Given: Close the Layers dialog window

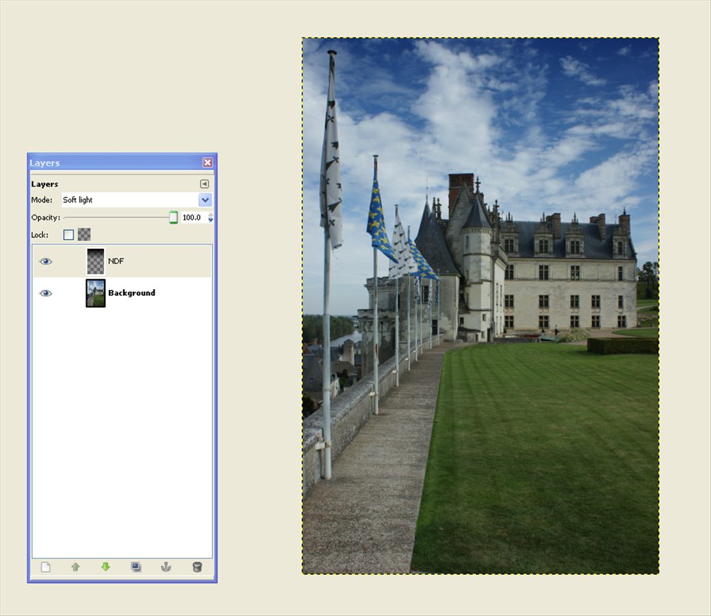Looking at the screenshot, I should [207, 162].
